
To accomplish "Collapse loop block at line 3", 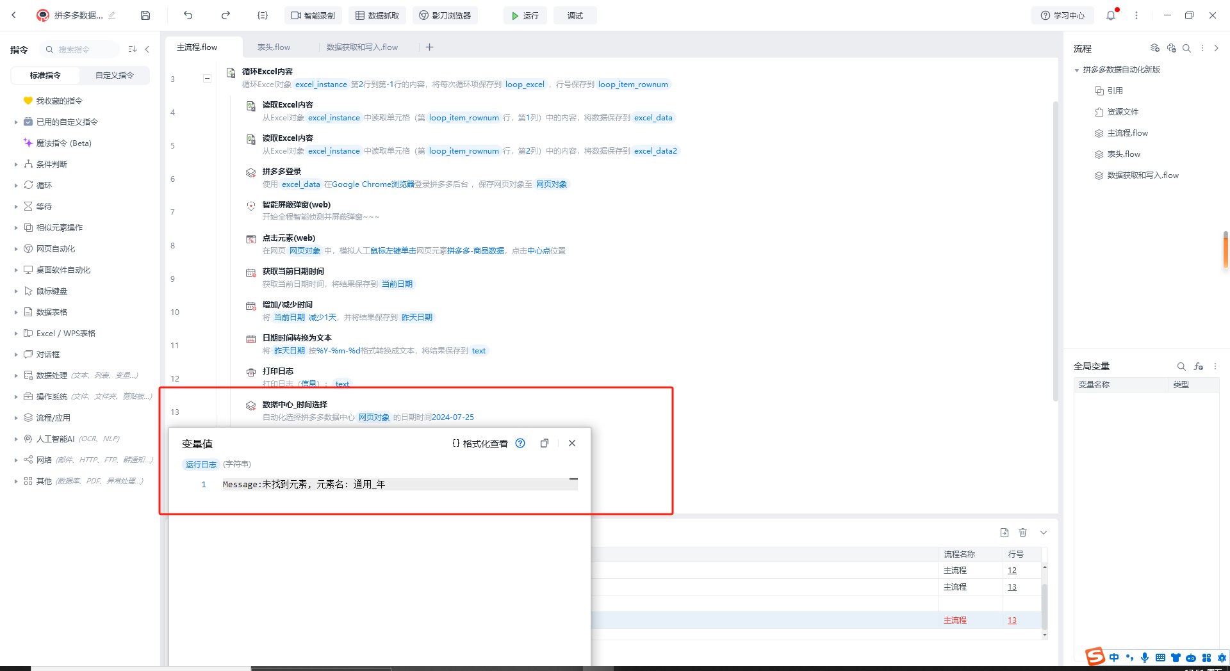I will tap(207, 79).
